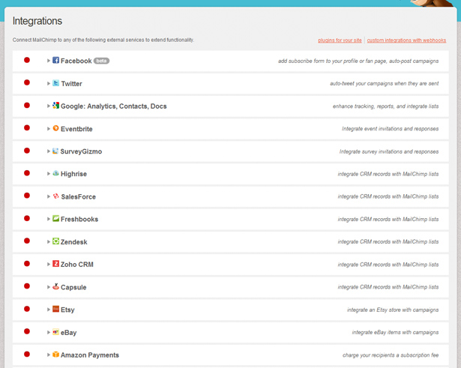Click the red status dot for Zendesk
Image resolution: width=461 pixels, height=368 pixels.
tap(27, 241)
